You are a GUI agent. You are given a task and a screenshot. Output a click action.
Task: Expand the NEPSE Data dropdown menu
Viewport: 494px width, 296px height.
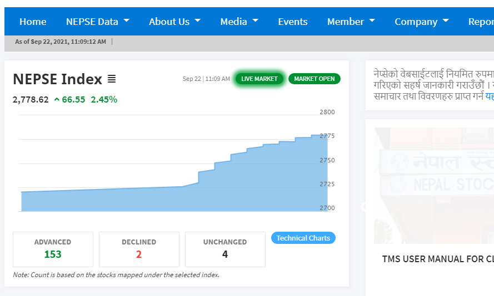[98, 22]
